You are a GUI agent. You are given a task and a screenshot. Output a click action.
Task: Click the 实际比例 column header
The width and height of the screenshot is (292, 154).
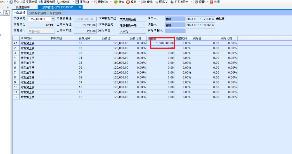pos(229,38)
